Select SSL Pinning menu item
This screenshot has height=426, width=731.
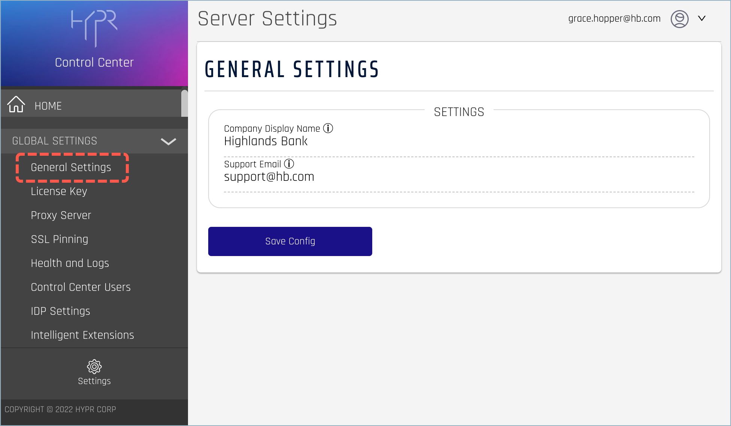coord(60,239)
